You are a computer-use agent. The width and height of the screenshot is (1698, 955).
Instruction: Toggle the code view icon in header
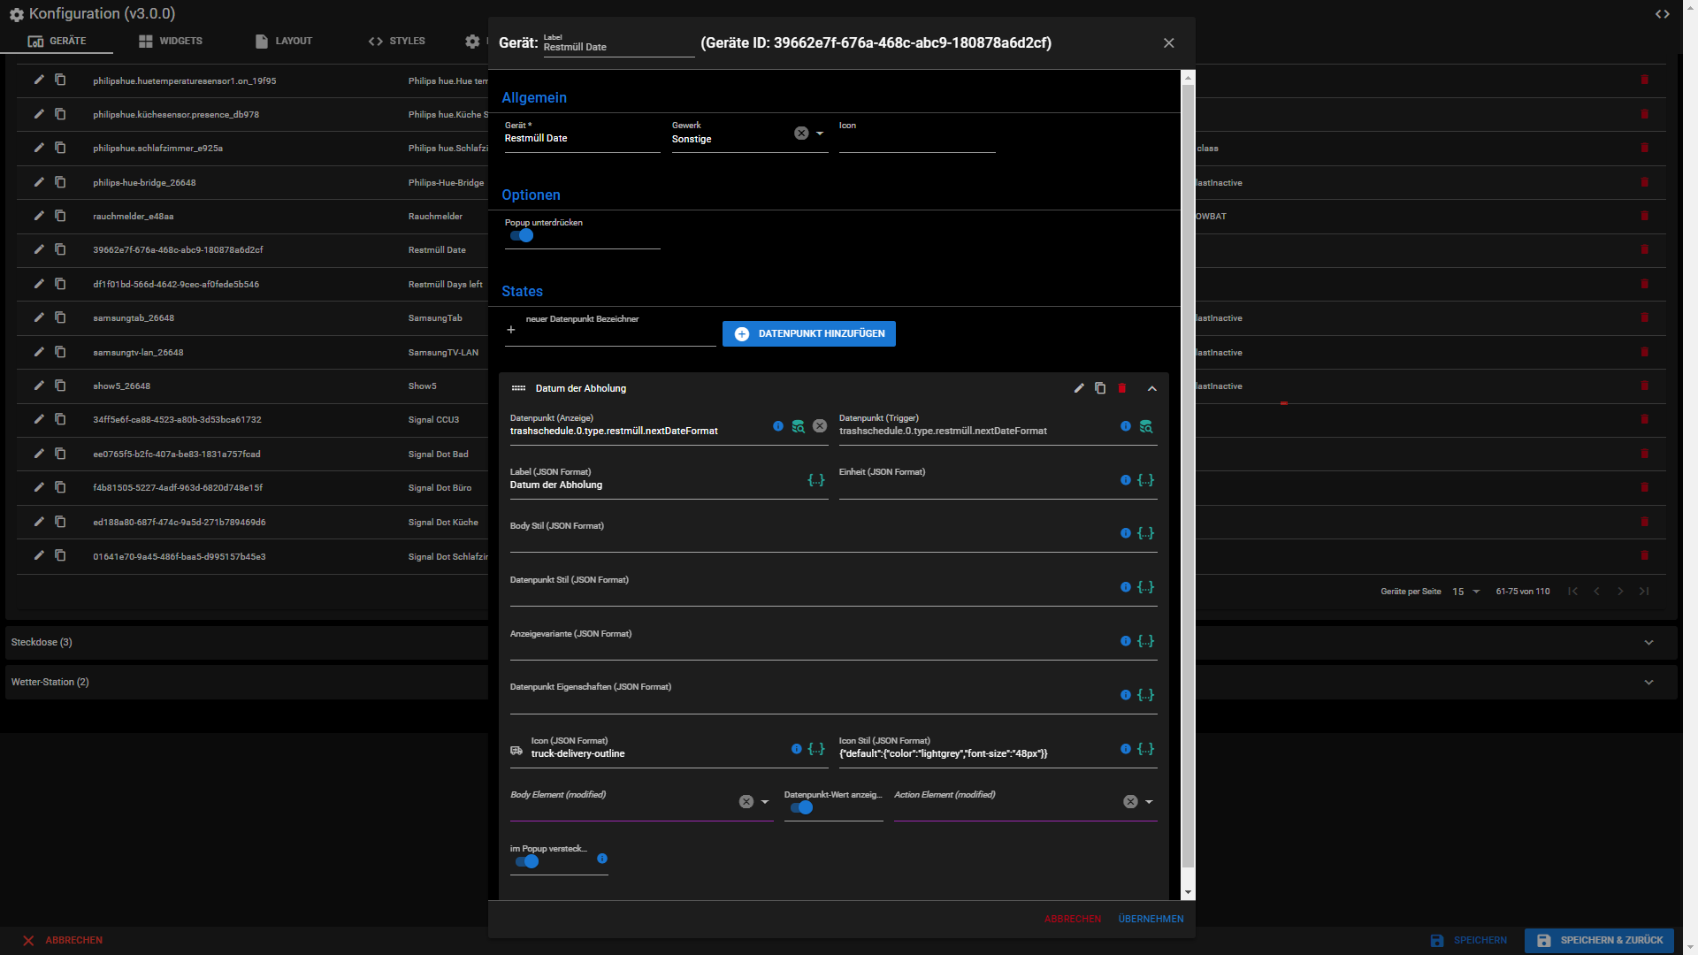(x=1663, y=14)
